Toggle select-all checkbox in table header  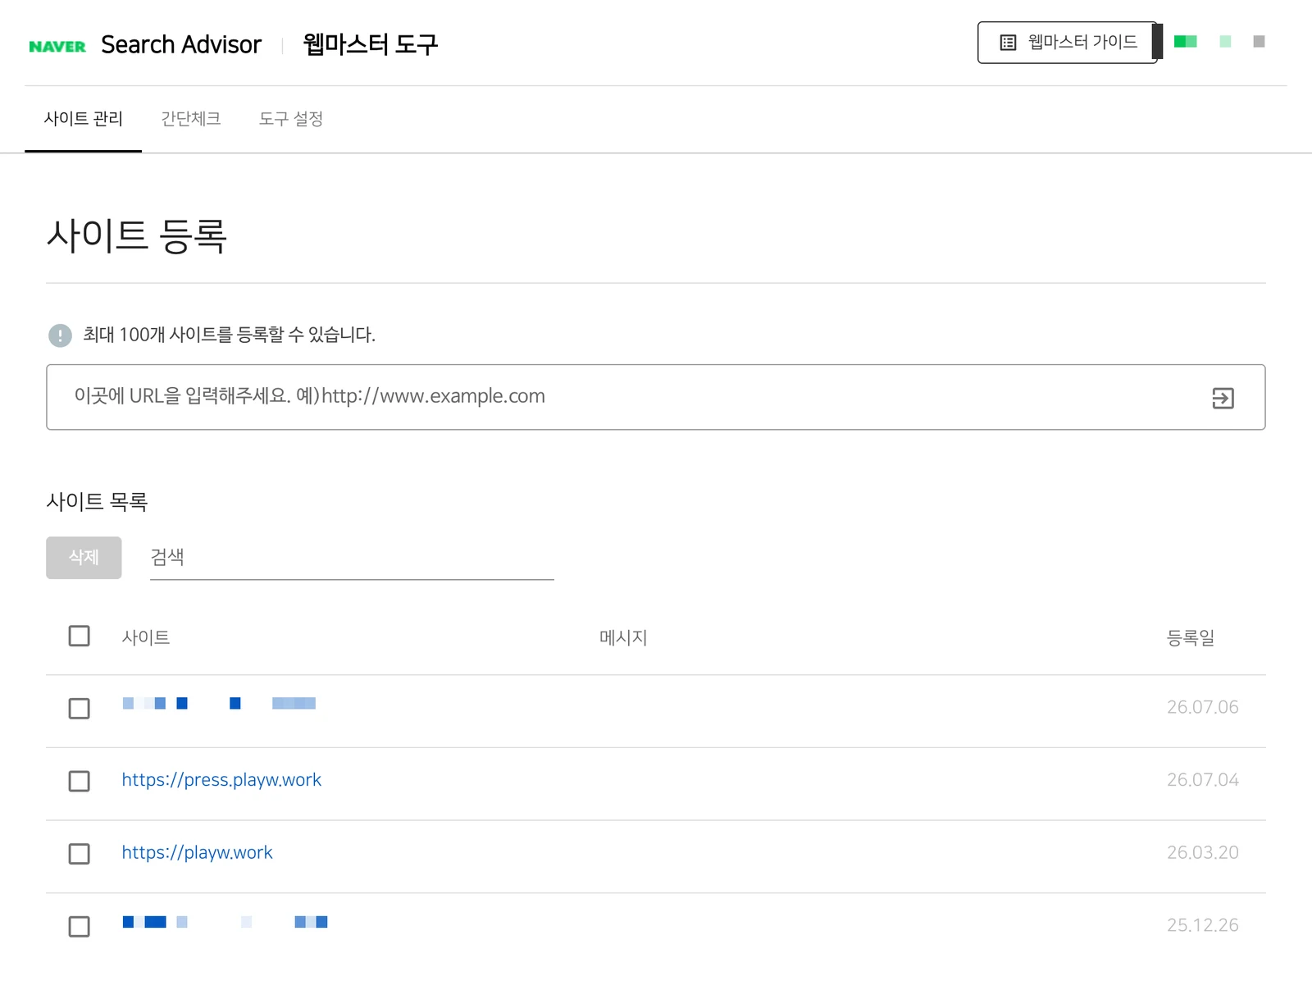80,636
